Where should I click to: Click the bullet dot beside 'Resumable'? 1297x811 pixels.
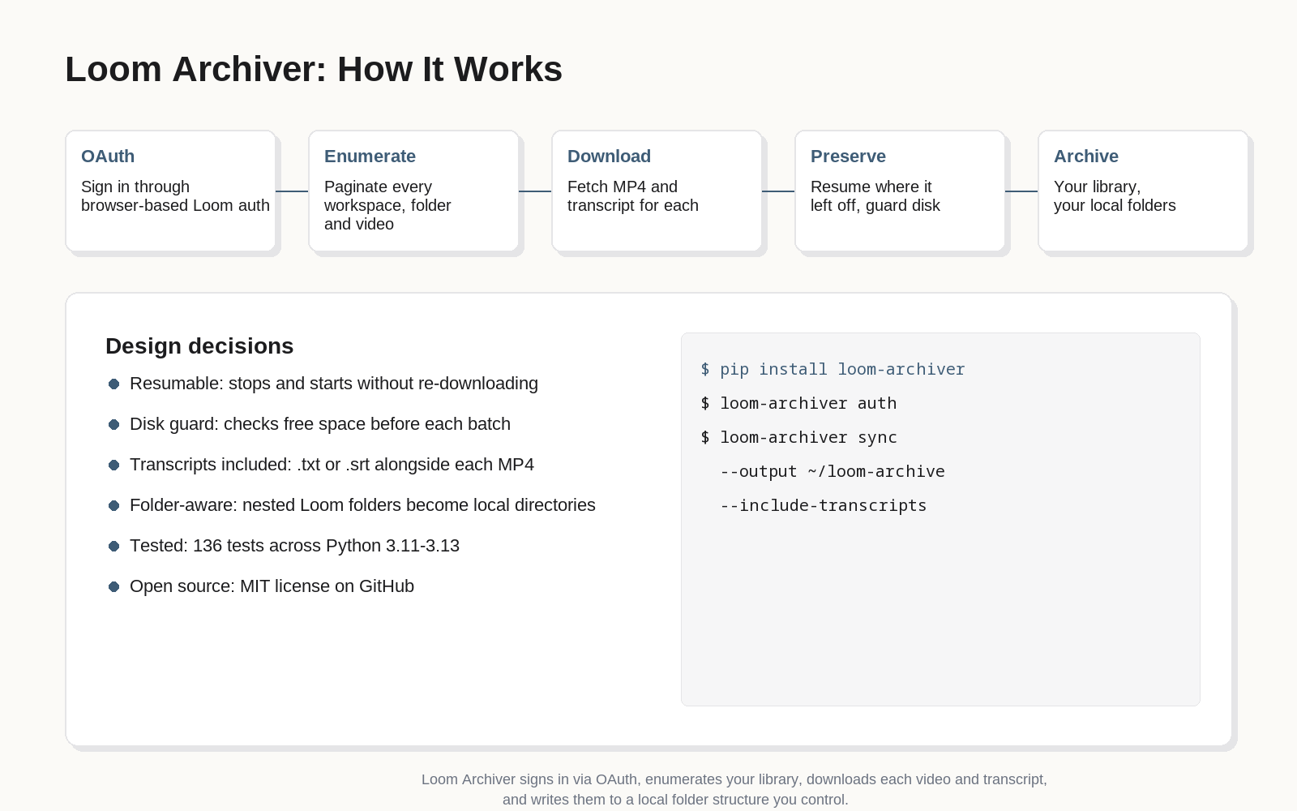pos(114,384)
